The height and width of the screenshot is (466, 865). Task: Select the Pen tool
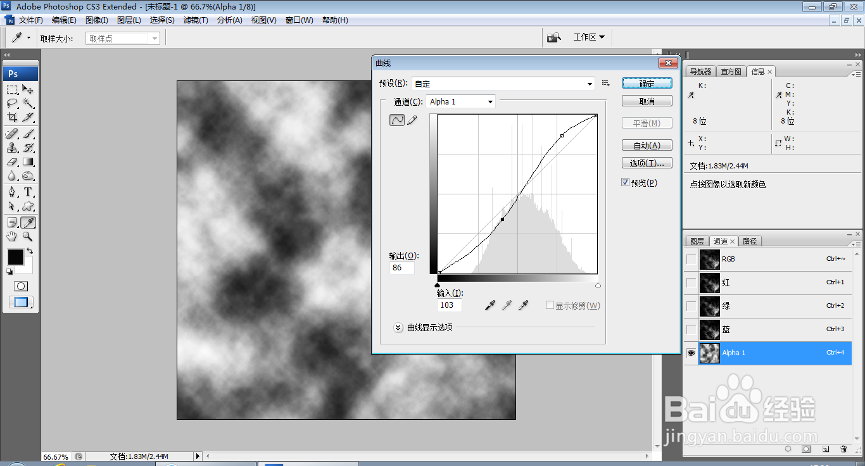coord(12,192)
